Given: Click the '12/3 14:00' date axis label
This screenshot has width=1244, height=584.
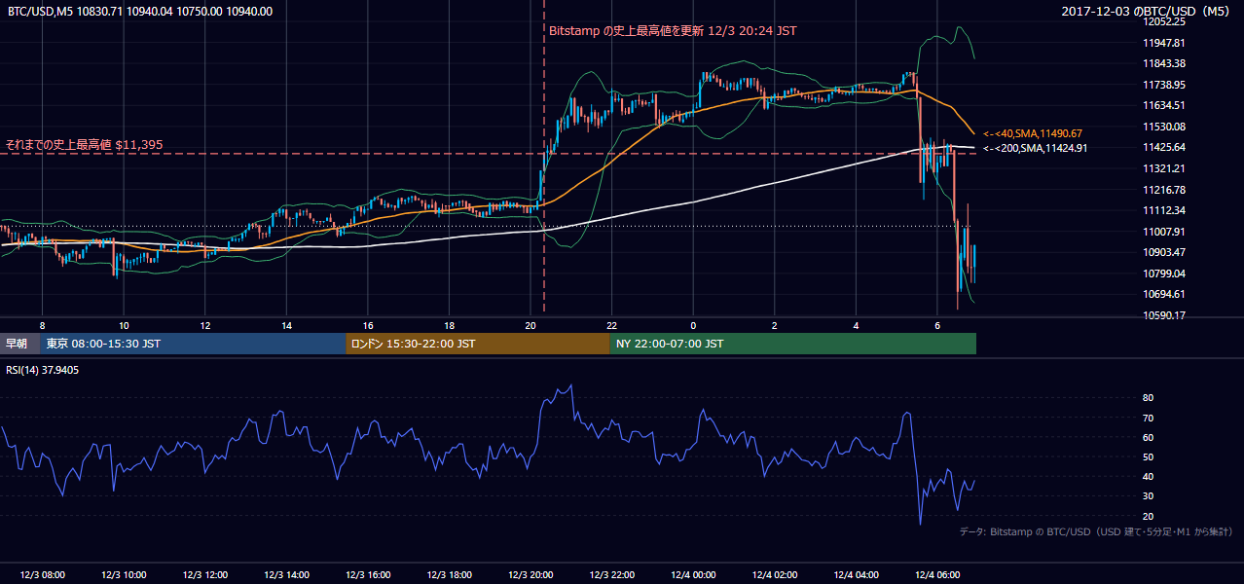Looking at the screenshot, I should 286,575.
